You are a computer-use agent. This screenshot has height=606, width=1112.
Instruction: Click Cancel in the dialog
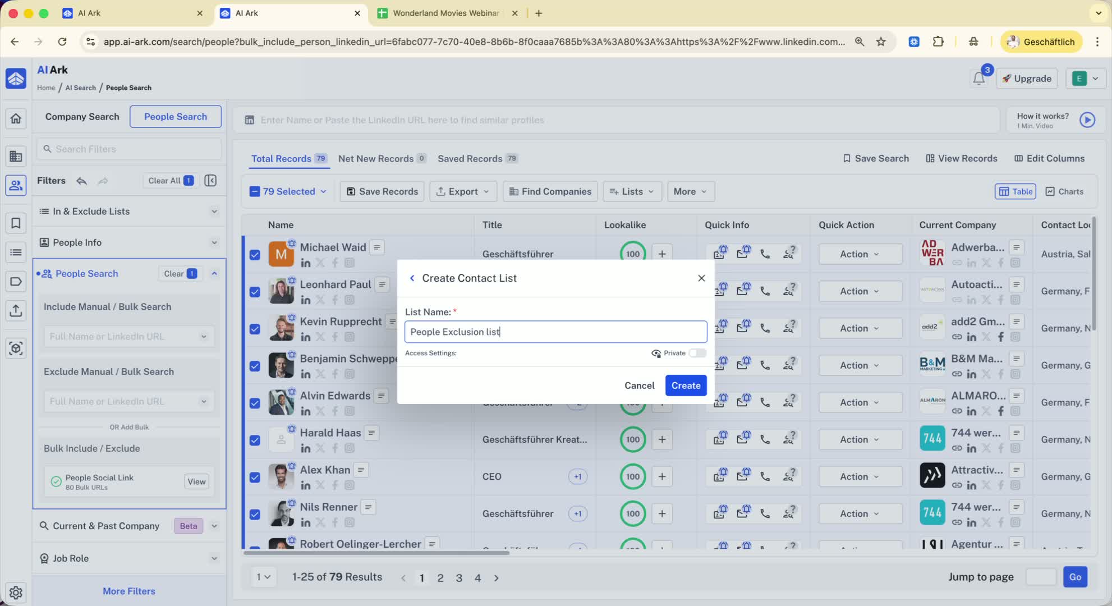(x=639, y=385)
